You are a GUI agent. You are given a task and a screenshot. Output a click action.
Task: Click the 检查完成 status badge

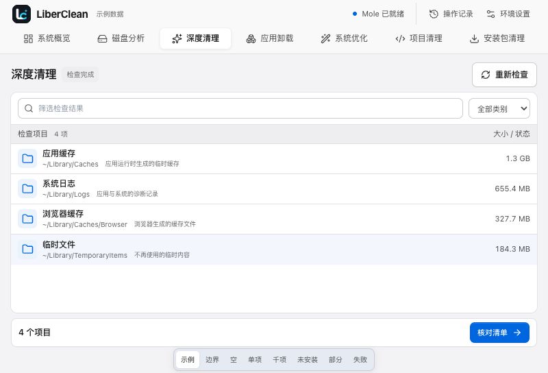(80, 75)
